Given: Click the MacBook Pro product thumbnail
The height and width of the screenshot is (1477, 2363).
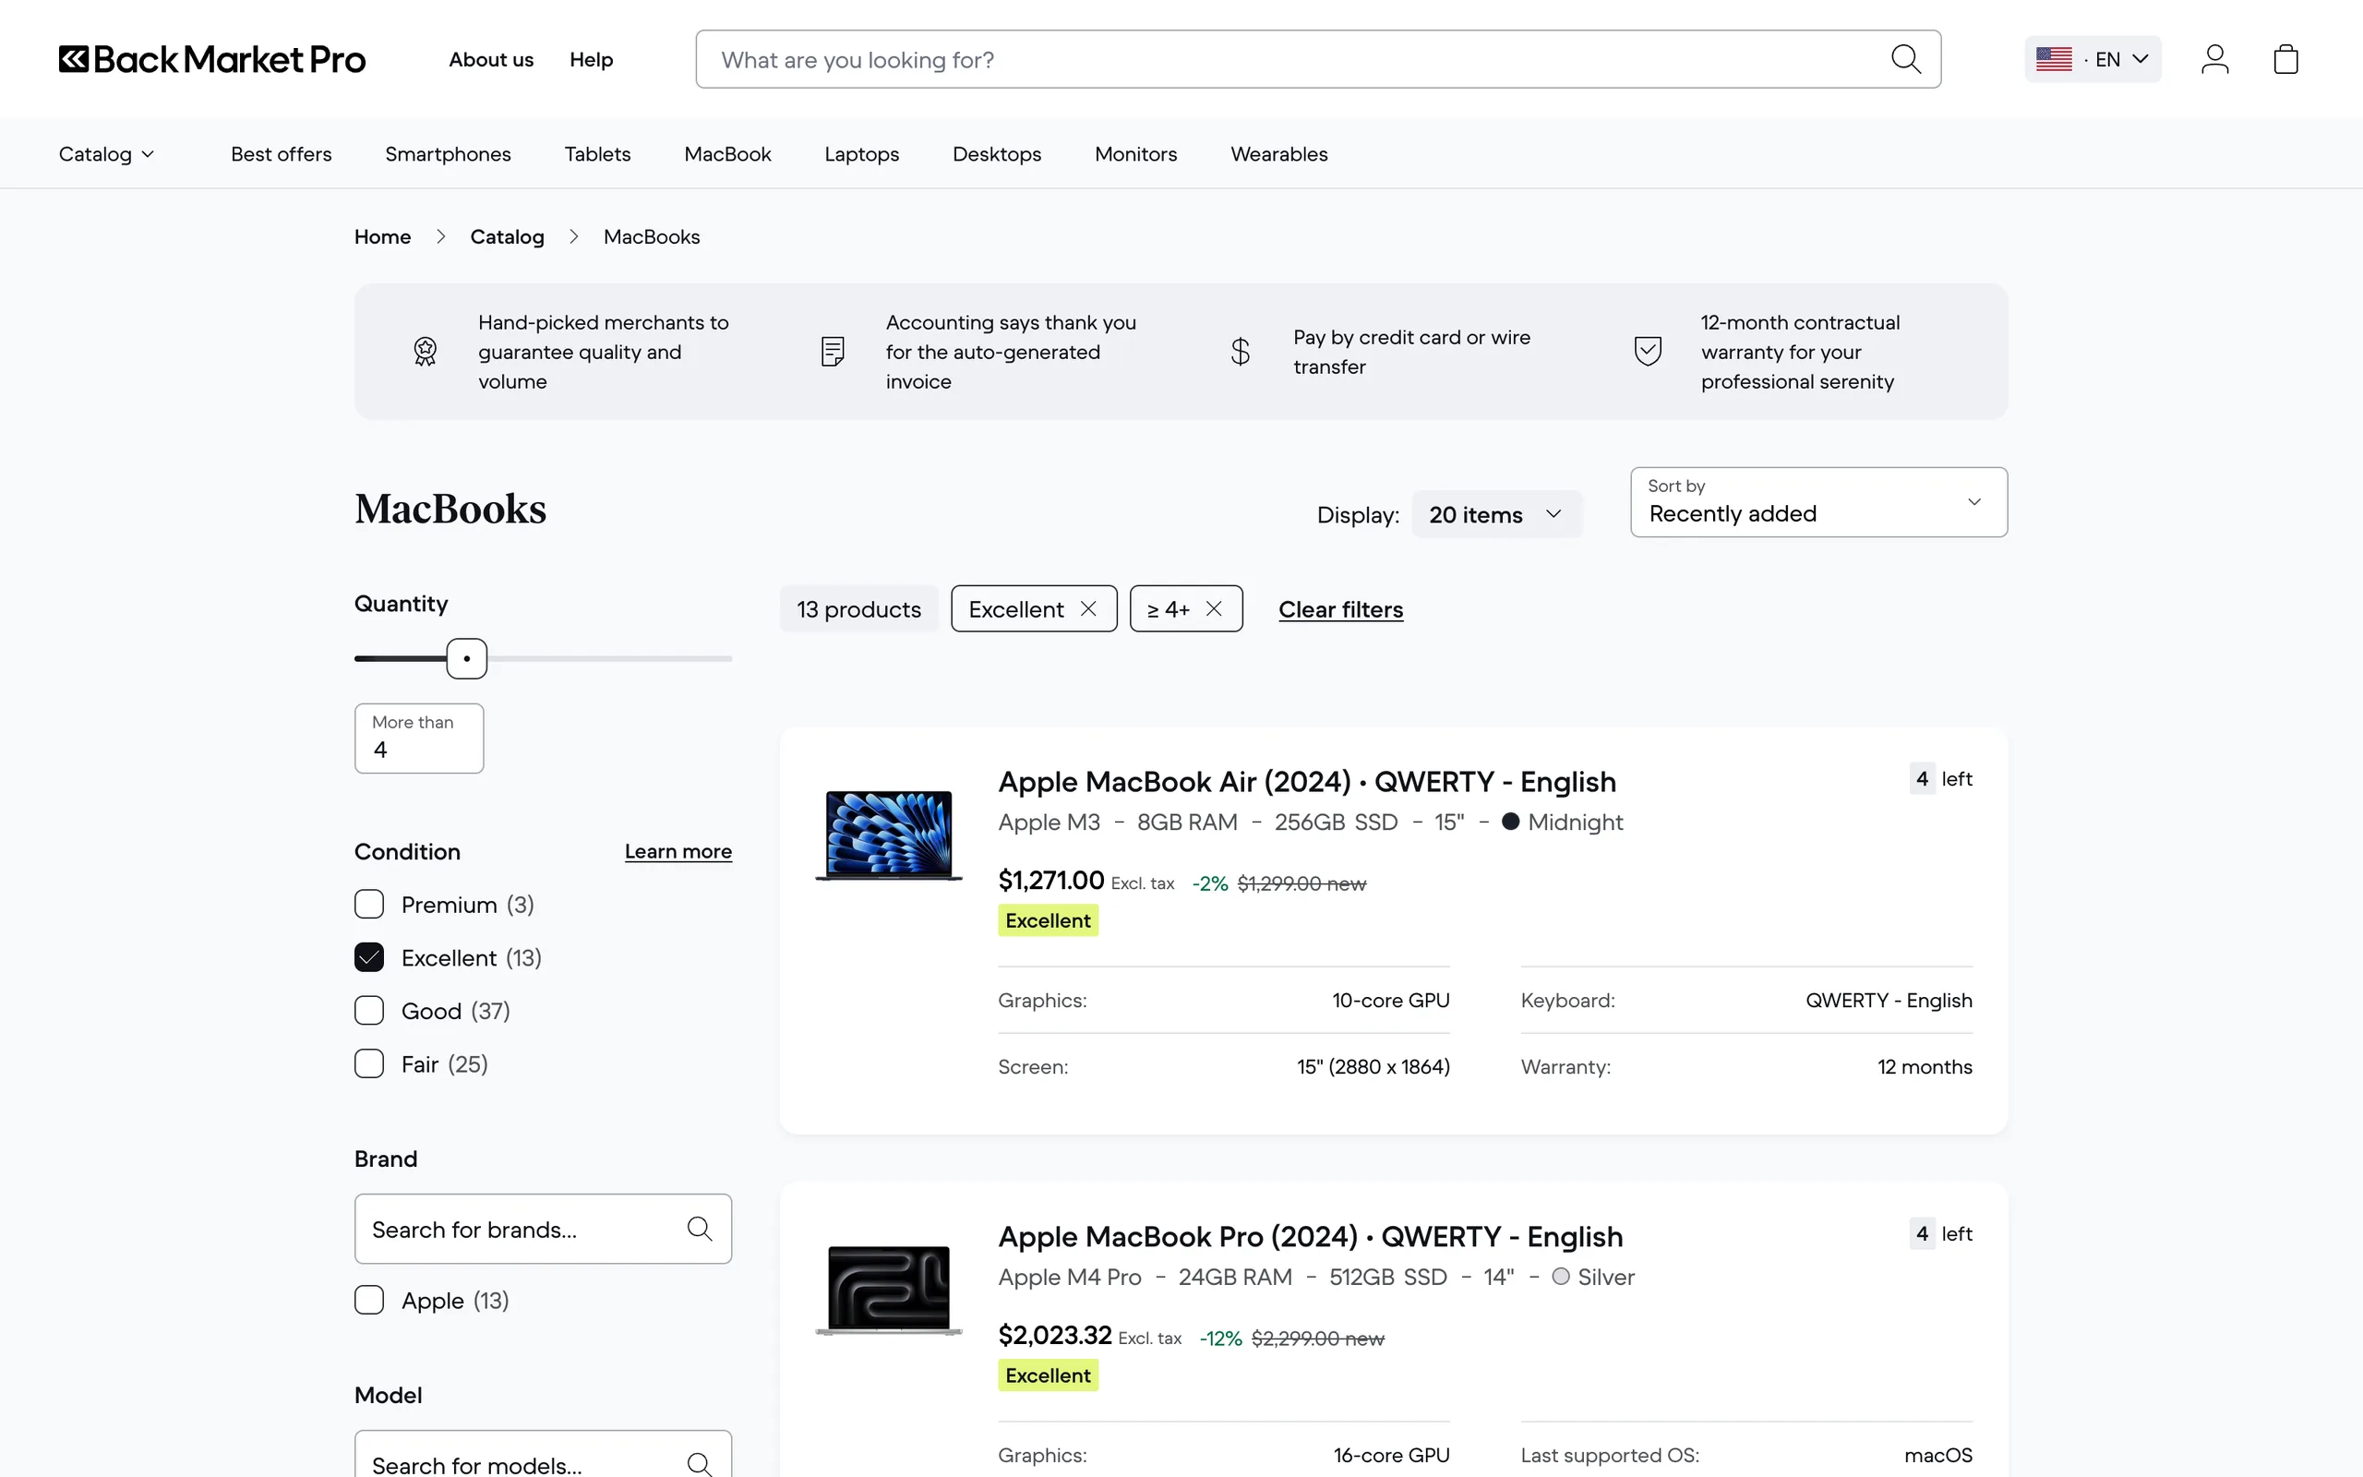Looking at the screenshot, I should 889,1290.
